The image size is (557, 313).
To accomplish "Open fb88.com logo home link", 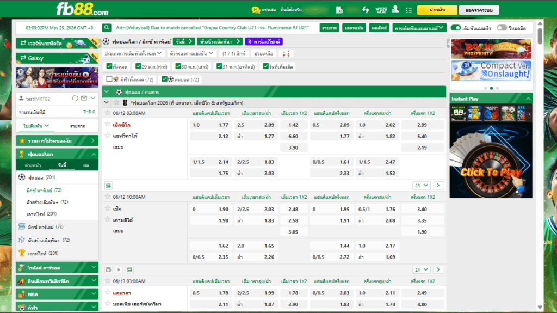I will pyautogui.click(x=82, y=9).
